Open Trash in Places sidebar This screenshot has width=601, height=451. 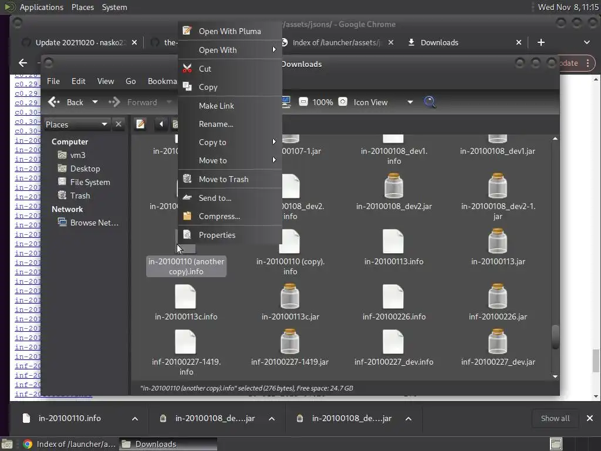coord(80,196)
